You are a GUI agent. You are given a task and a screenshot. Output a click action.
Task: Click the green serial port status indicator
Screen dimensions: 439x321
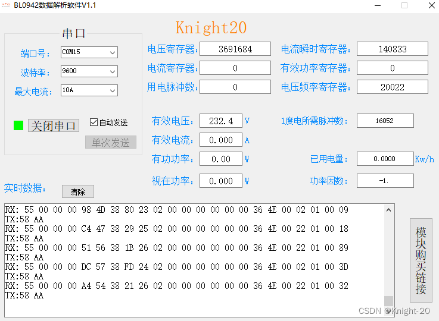pos(18,125)
